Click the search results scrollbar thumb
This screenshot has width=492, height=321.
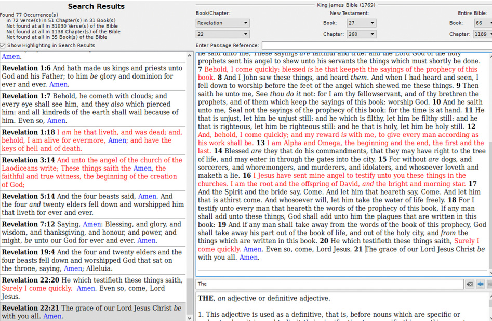tap(189, 296)
